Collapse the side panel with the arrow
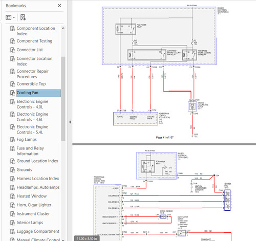Screen dimensions: 256x241 [x=70, y=122]
